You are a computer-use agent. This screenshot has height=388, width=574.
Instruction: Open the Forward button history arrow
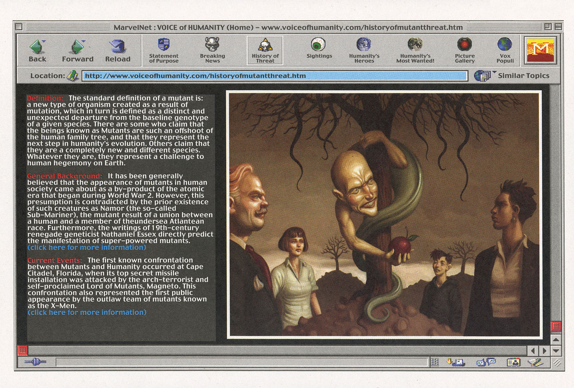click(x=83, y=41)
